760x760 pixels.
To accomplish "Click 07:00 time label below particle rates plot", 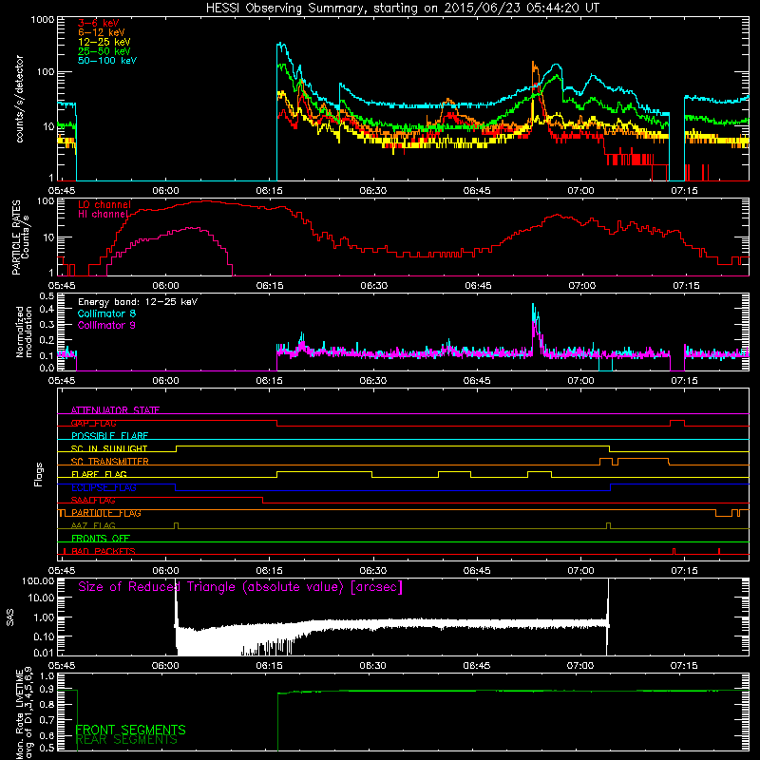I will (x=581, y=286).
